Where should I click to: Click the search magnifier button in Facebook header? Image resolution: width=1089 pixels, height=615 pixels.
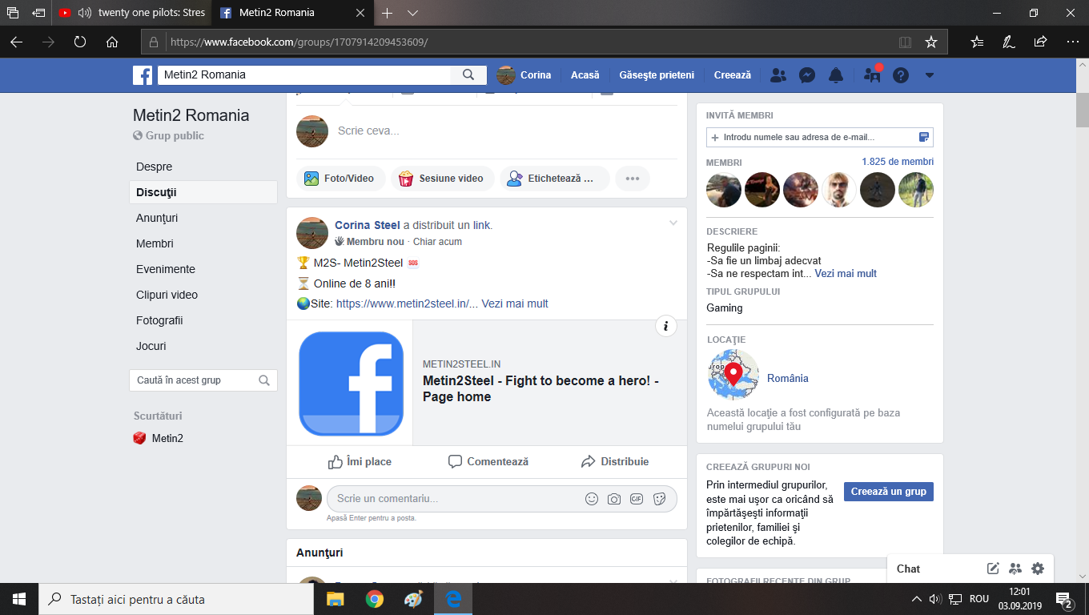tap(468, 74)
